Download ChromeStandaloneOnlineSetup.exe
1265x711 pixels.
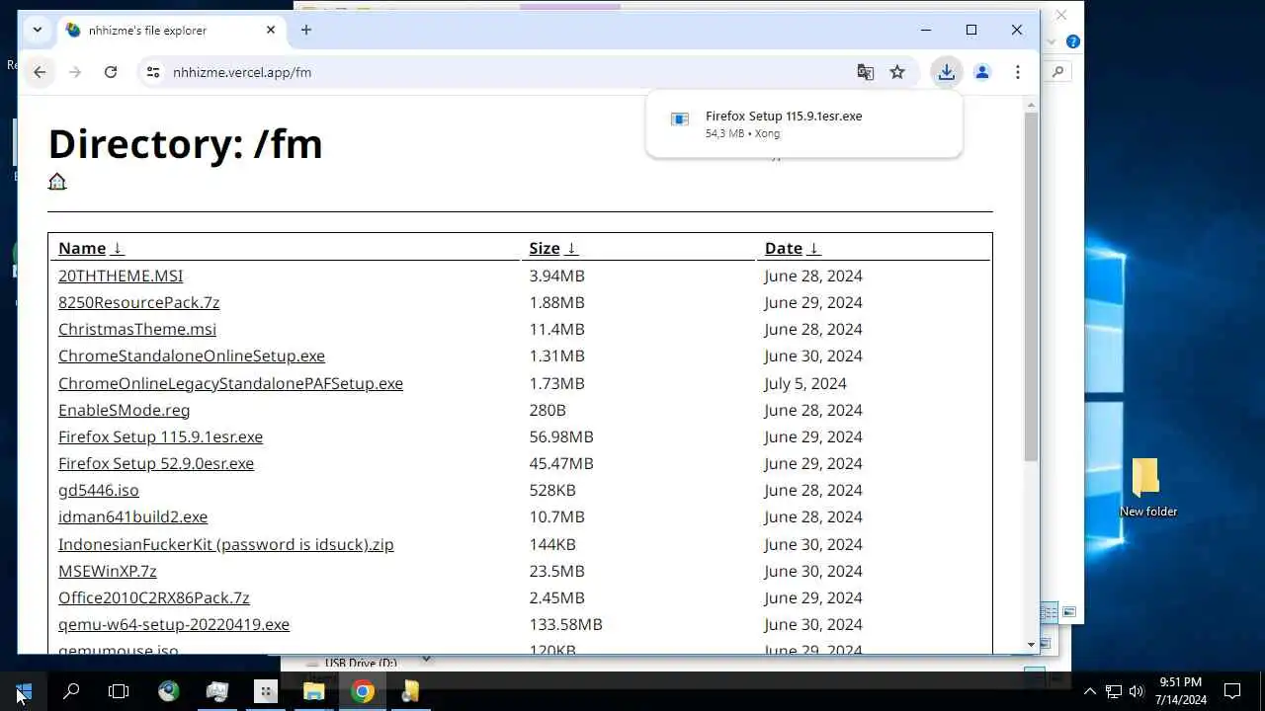pos(192,355)
